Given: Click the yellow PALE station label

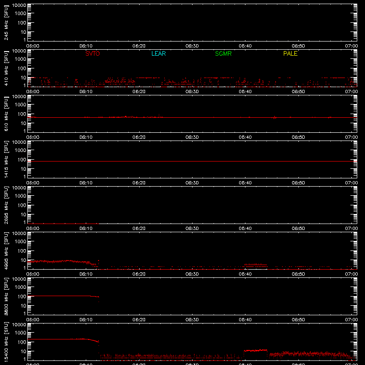Looking at the screenshot, I should [290, 53].
